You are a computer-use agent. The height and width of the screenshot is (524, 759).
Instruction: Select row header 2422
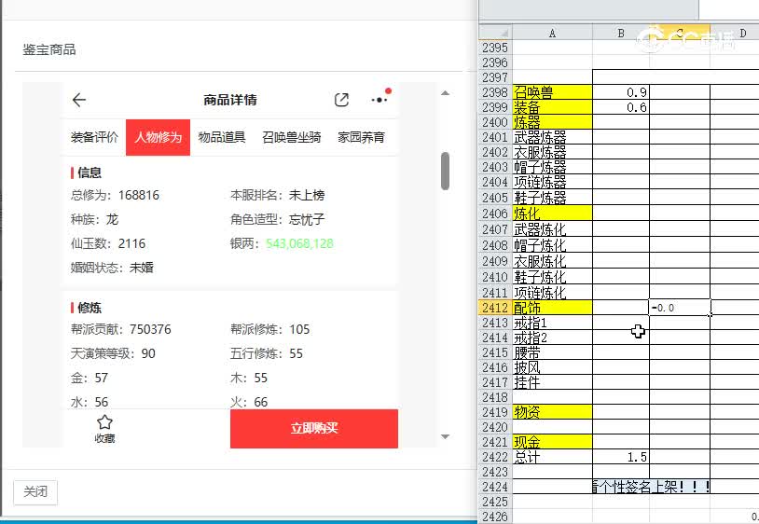[495, 457]
